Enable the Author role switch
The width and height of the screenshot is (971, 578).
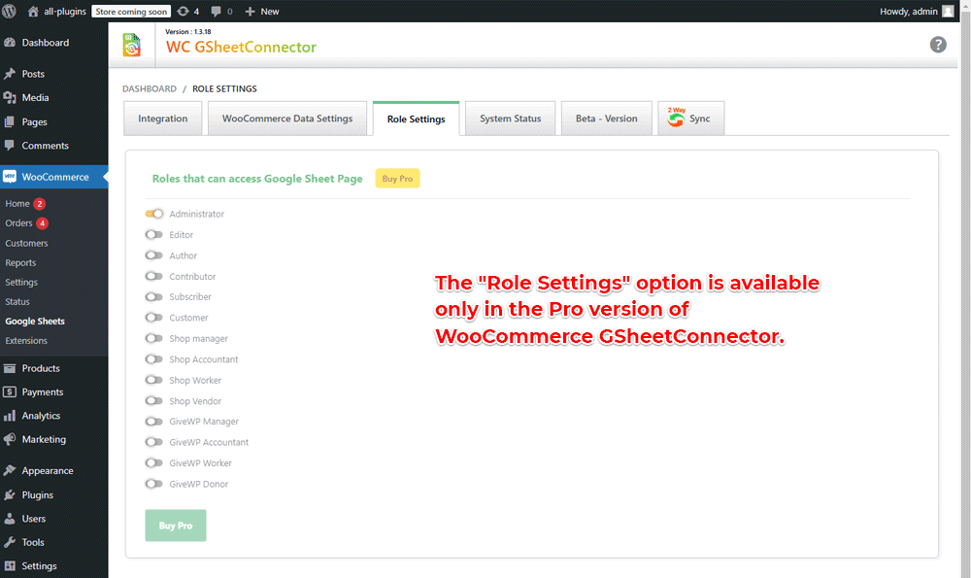tap(154, 255)
